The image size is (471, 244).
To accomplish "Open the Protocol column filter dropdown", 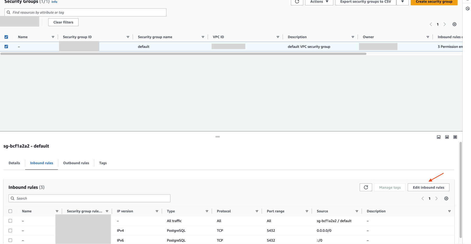I will coord(257,211).
